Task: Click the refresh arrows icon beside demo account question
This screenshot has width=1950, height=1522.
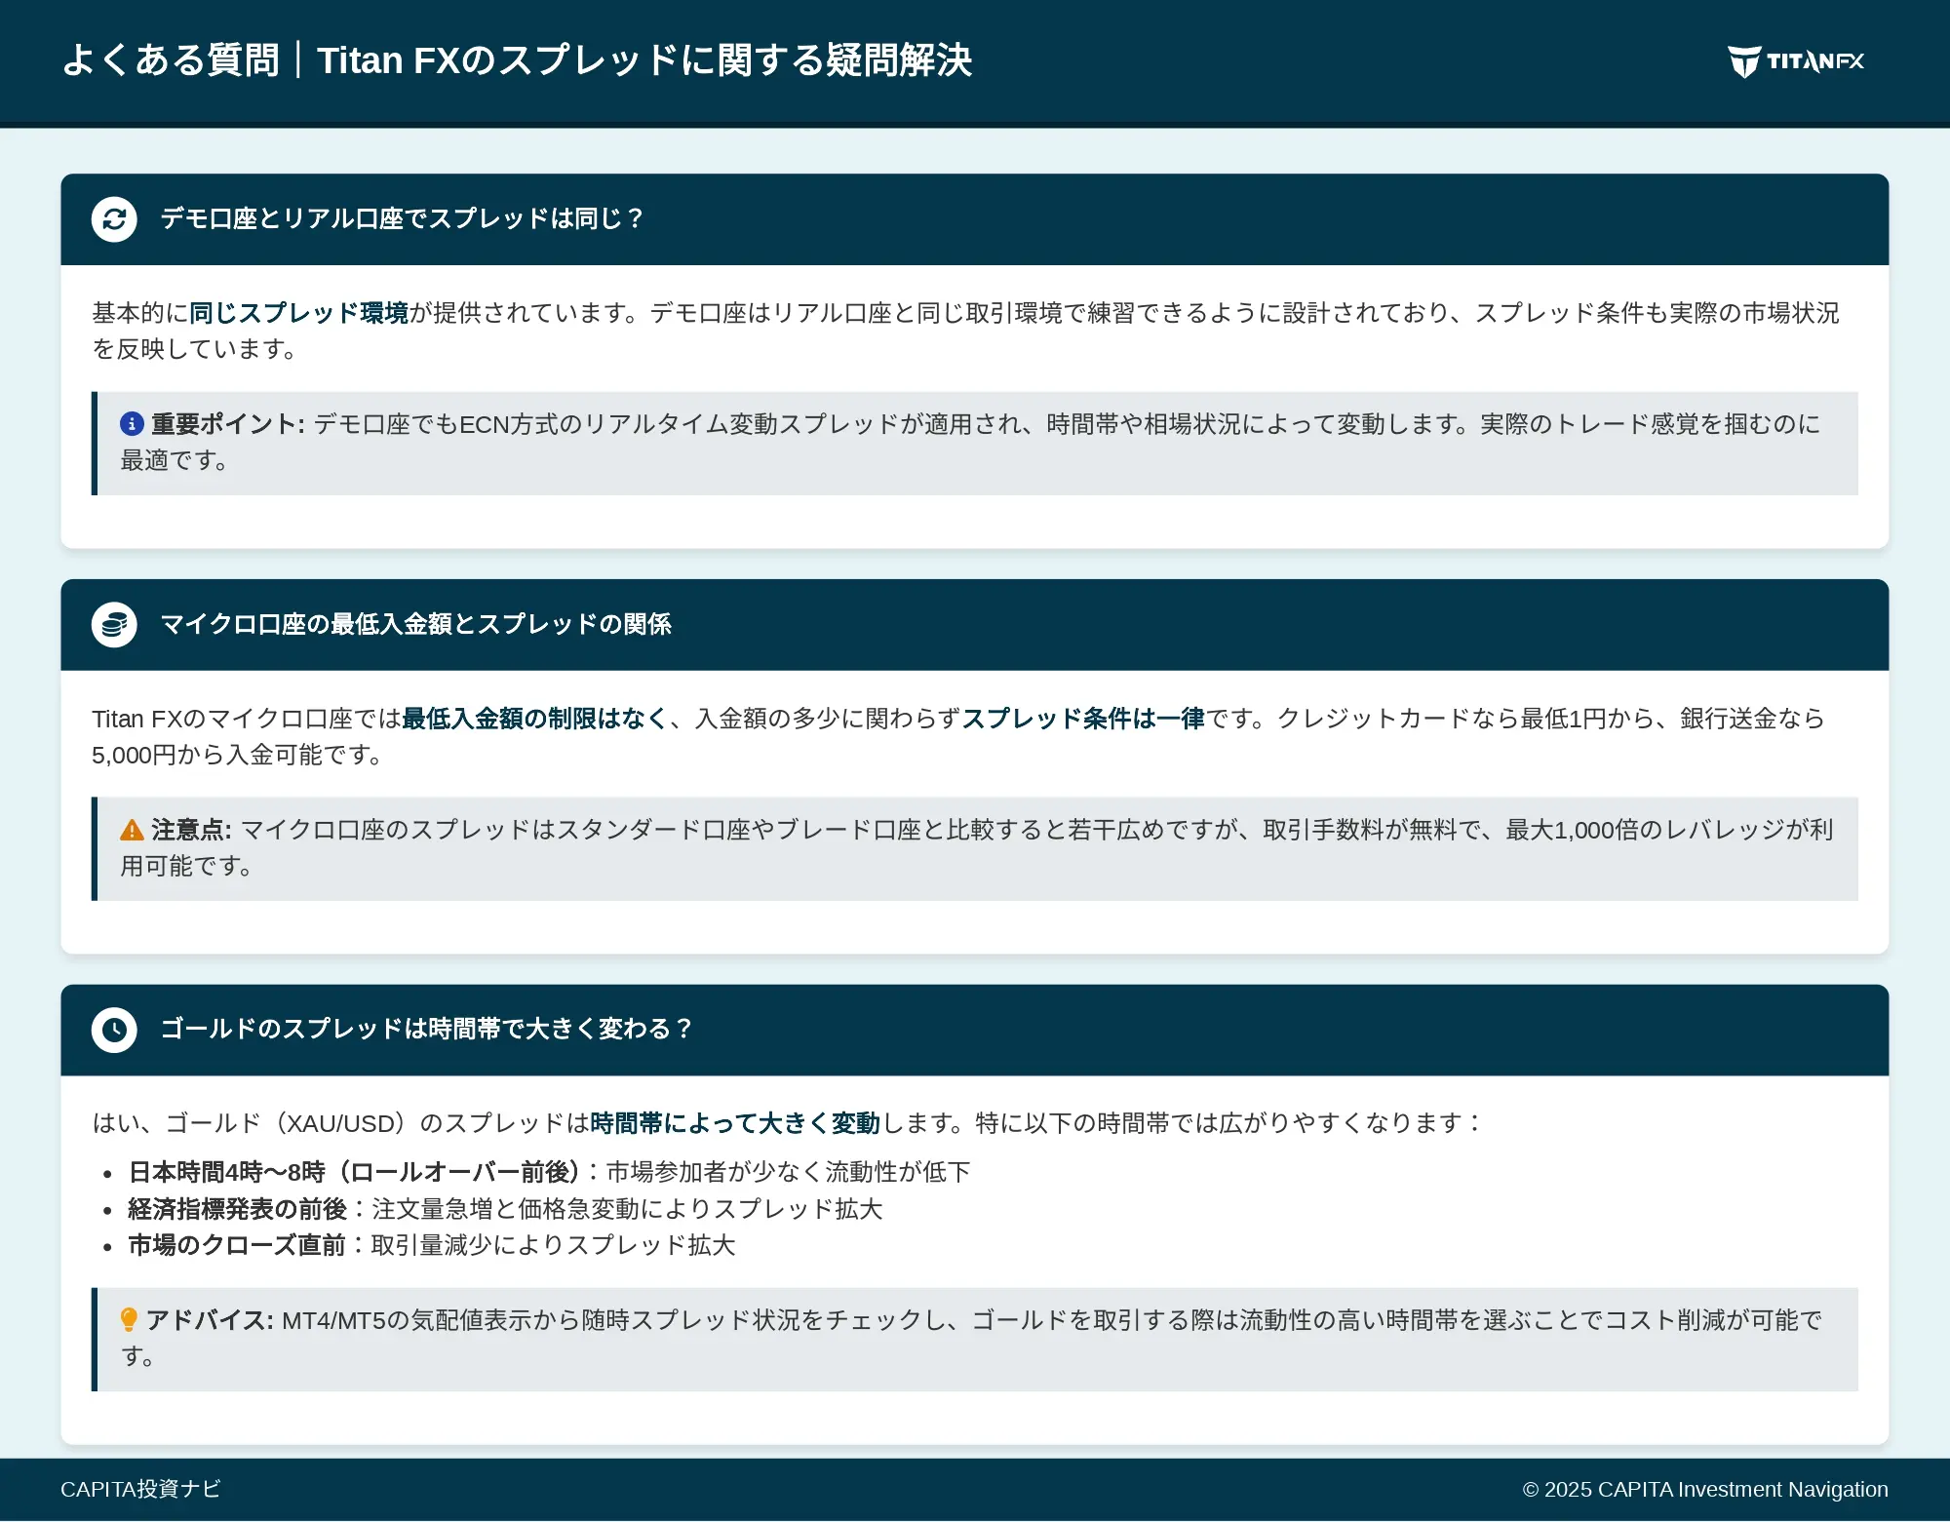Action: [x=114, y=219]
